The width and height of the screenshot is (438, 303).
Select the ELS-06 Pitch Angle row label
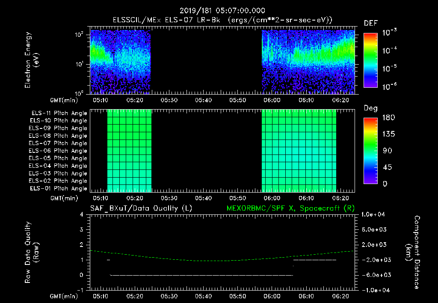point(58,151)
